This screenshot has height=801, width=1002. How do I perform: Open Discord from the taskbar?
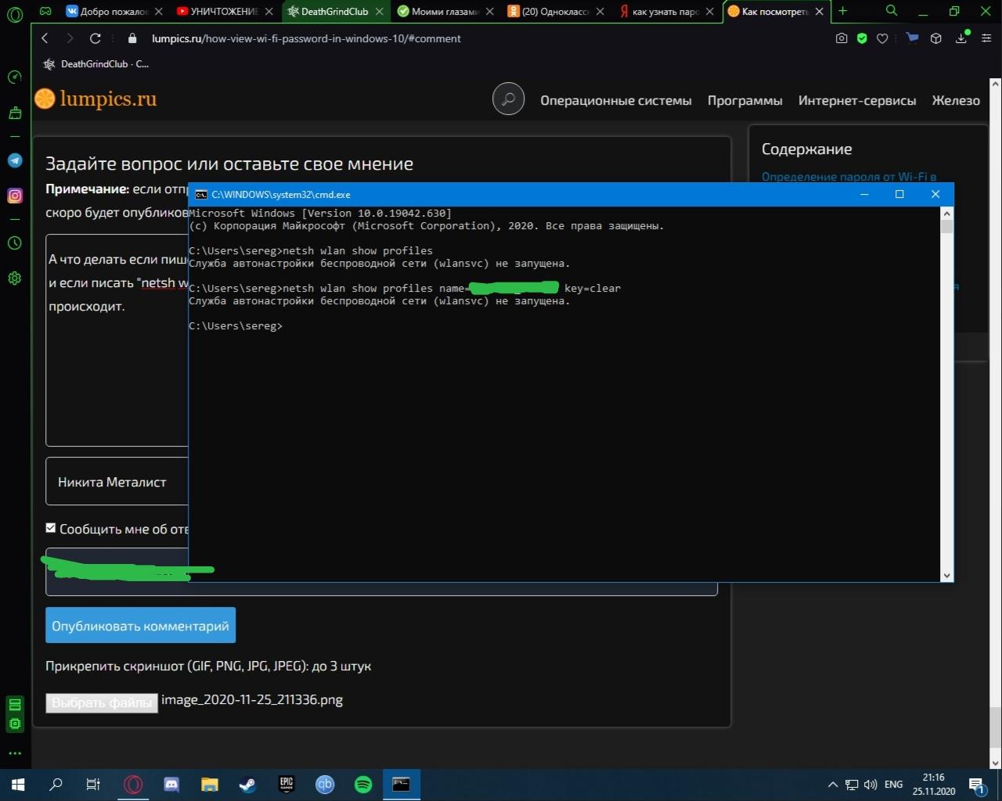coord(171,784)
